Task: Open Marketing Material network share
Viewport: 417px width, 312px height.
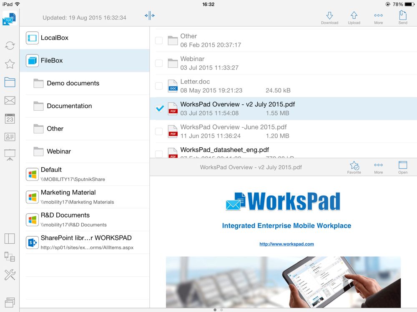Action: (x=85, y=197)
